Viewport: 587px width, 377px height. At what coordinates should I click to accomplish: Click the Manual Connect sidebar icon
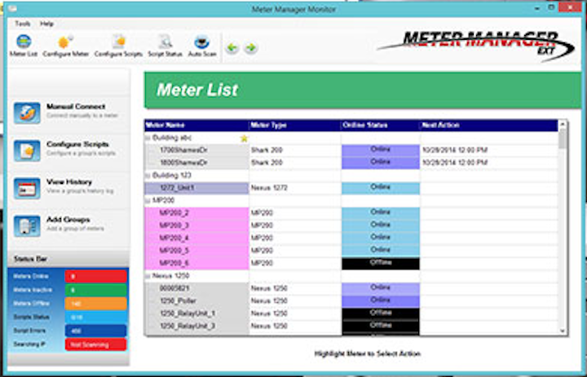click(x=27, y=113)
